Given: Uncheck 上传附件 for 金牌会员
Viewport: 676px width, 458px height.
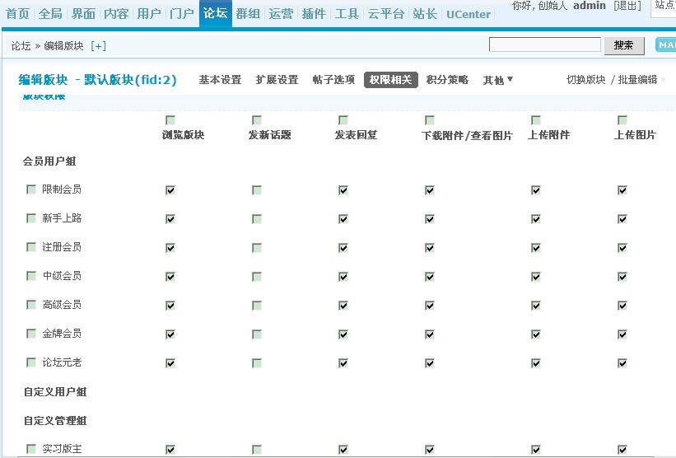Looking at the screenshot, I should coord(536,334).
